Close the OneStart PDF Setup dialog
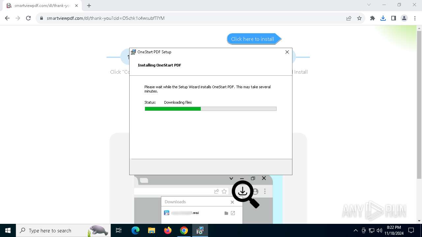Image resolution: width=422 pixels, height=237 pixels. 287,52
